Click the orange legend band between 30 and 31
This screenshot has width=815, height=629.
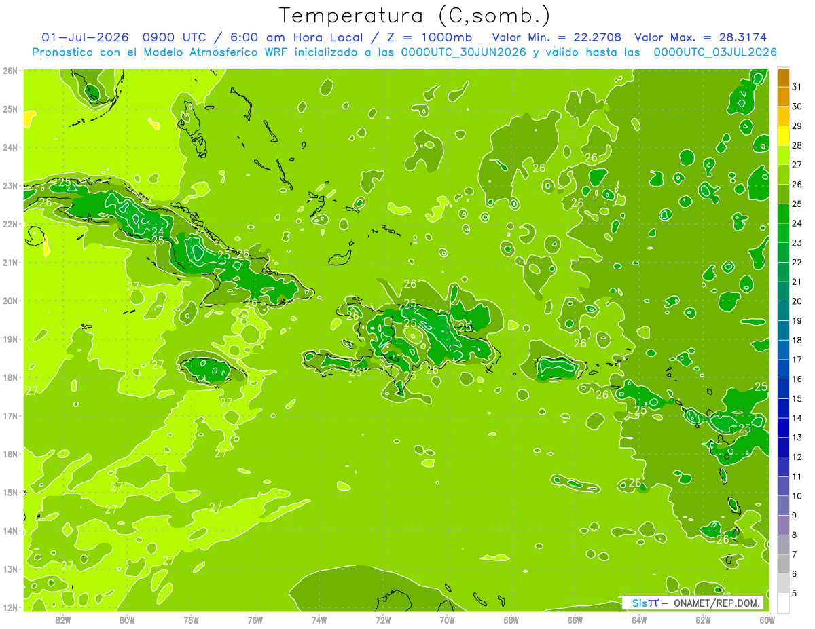pos(783,97)
